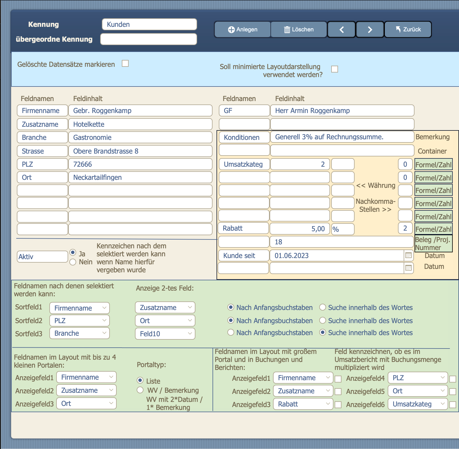Expand Sortfeld3 Branche dropdown
The width and height of the screenshot is (459, 449).
[80, 333]
